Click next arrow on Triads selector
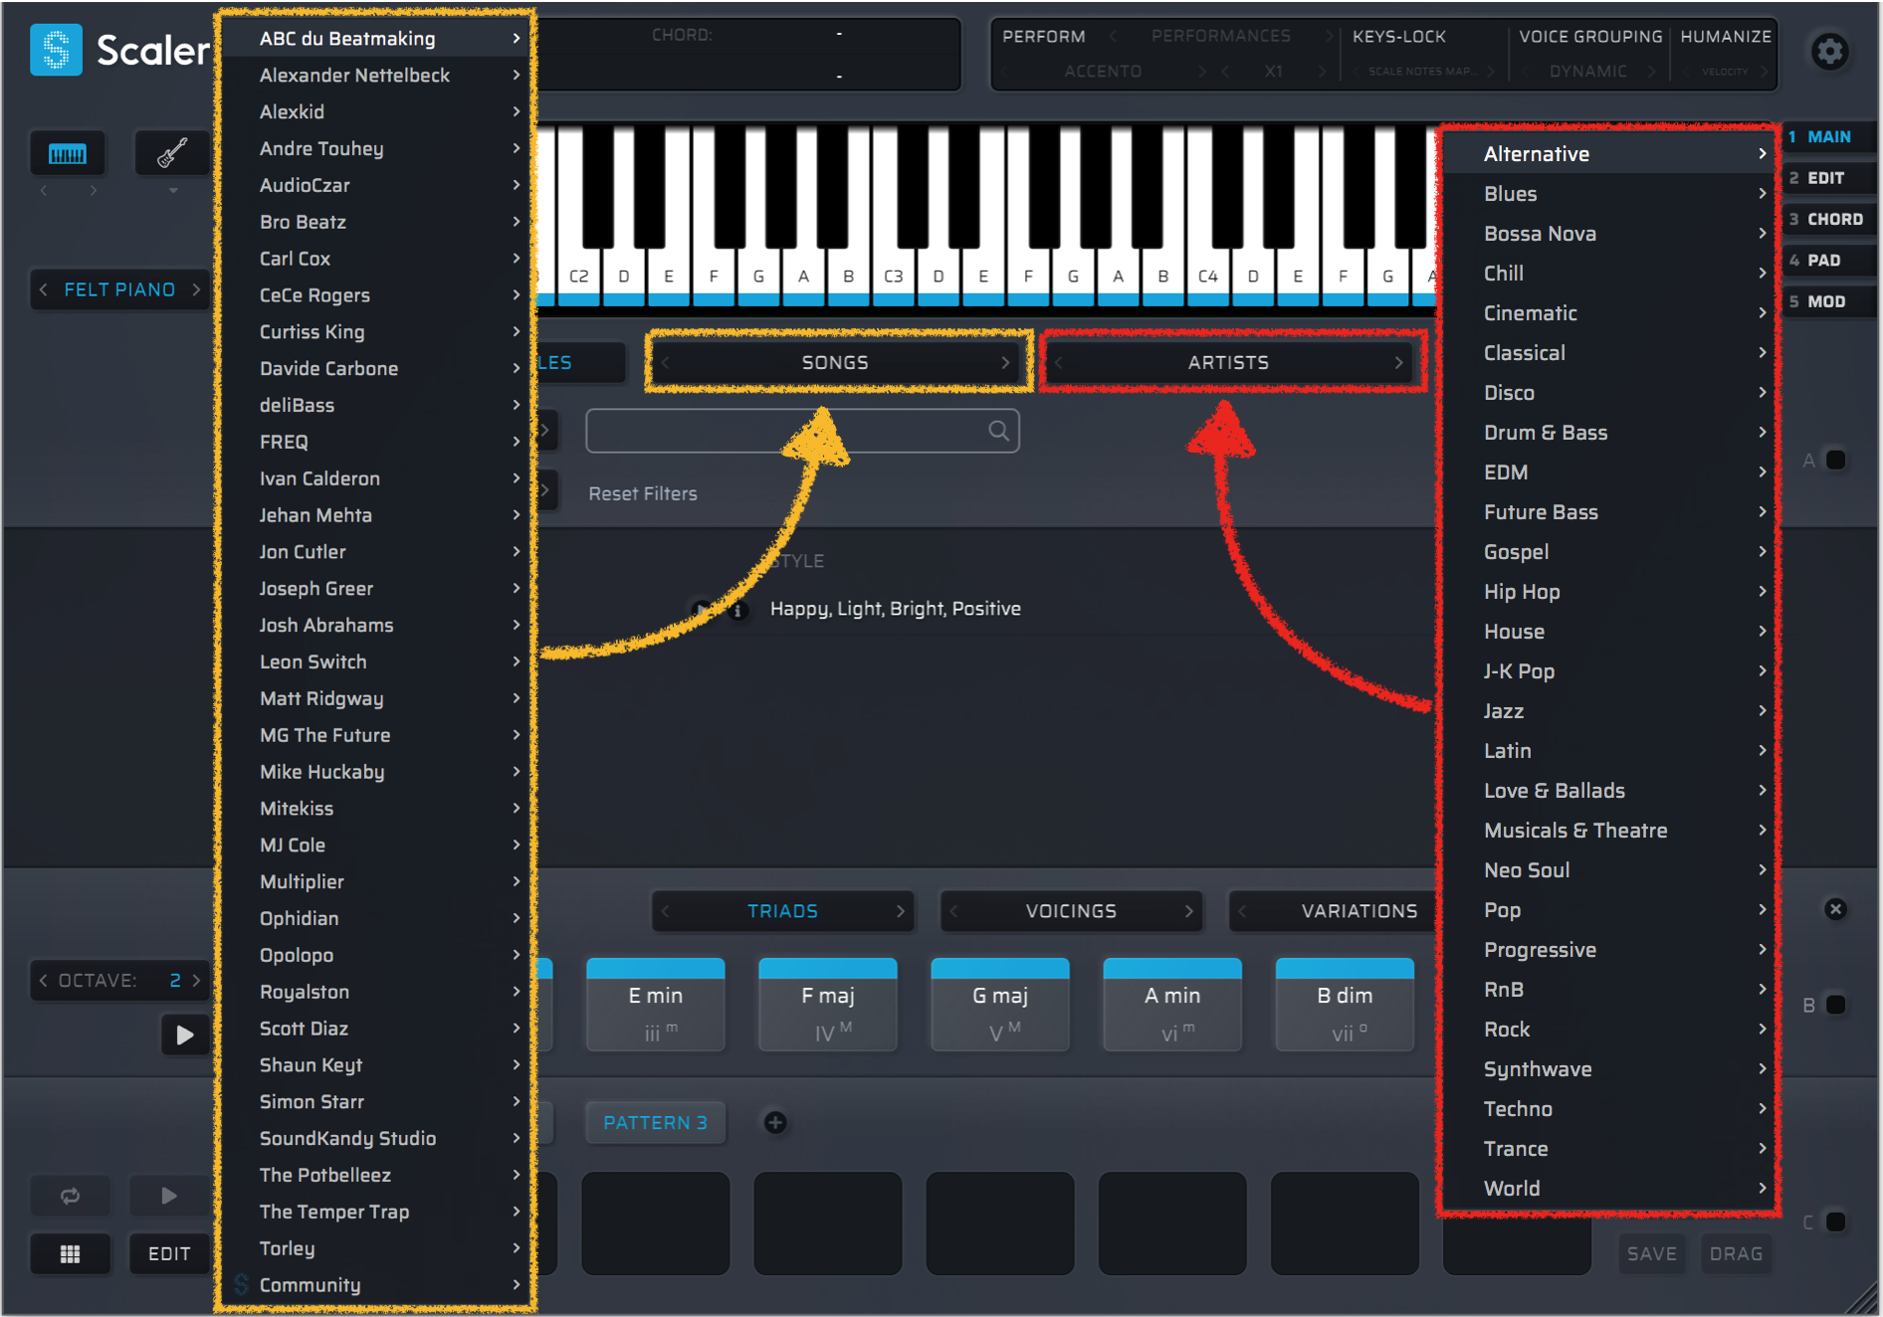The width and height of the screenshot is (1883, 1317). pos(900,911)
